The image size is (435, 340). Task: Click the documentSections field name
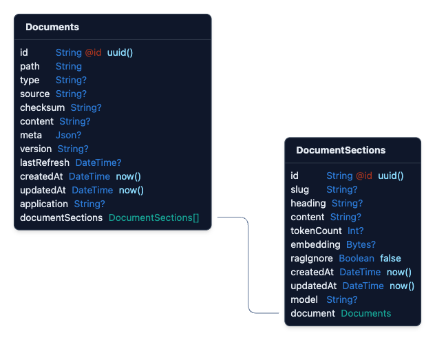61,217
